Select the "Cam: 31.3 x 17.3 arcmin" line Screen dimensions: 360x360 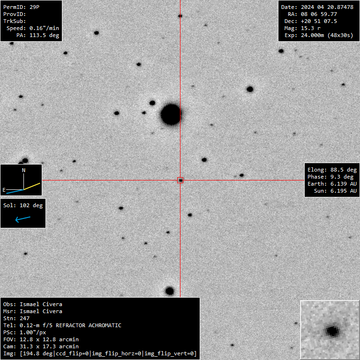(x=41, y=347)
